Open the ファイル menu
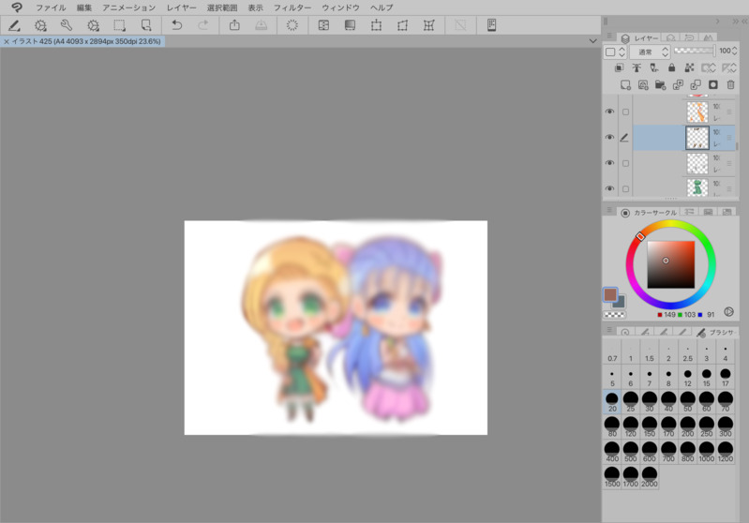This screenshot has width=749, height=523. click(x=51, y=7)
